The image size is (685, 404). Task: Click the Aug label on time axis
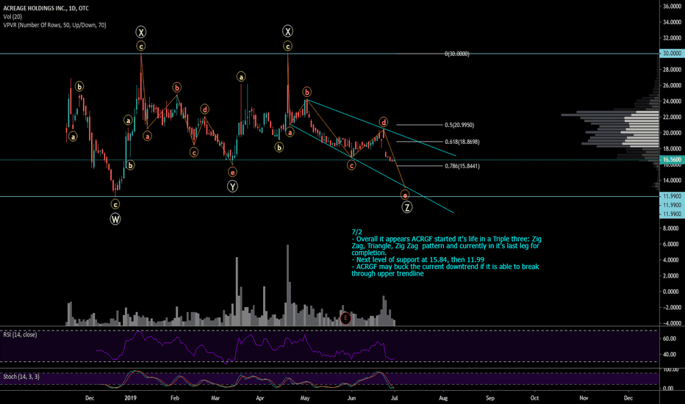point(443,398)
